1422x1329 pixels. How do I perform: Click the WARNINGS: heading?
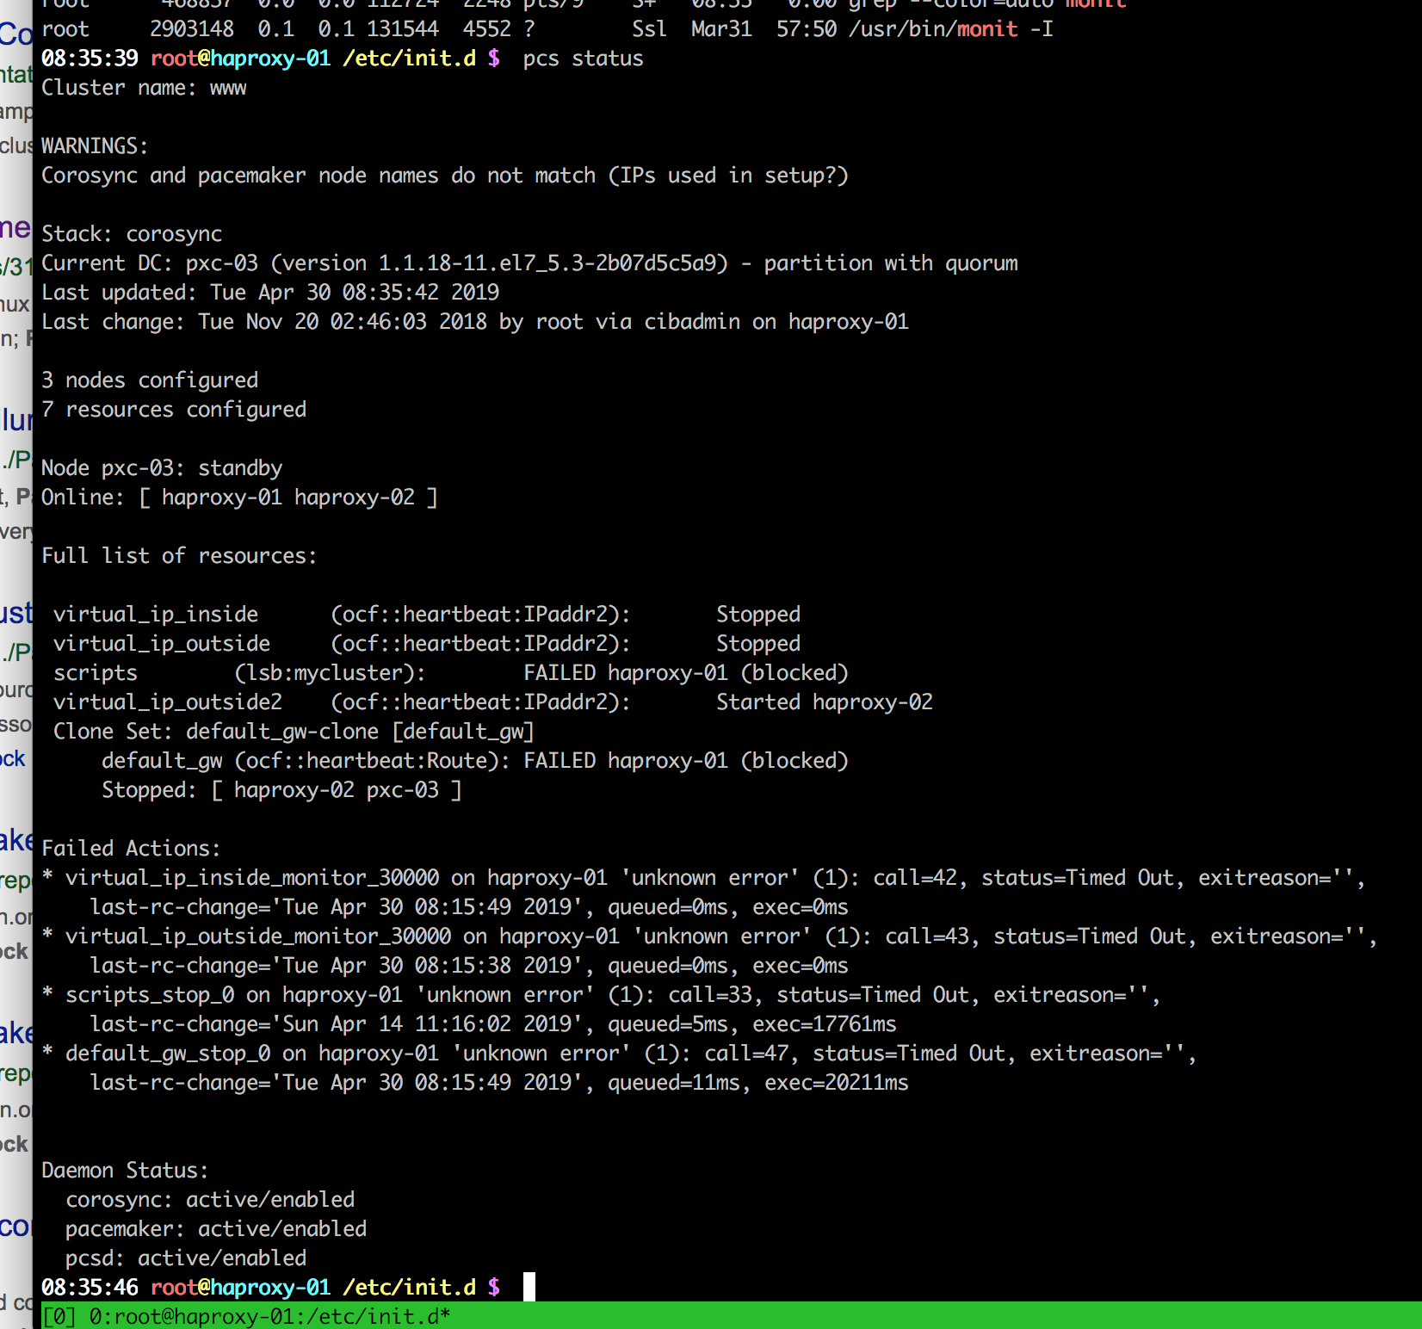[95, 146]
